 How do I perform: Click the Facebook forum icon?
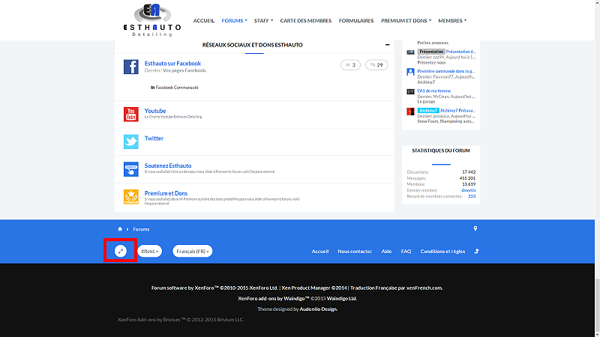pos(130,67)
